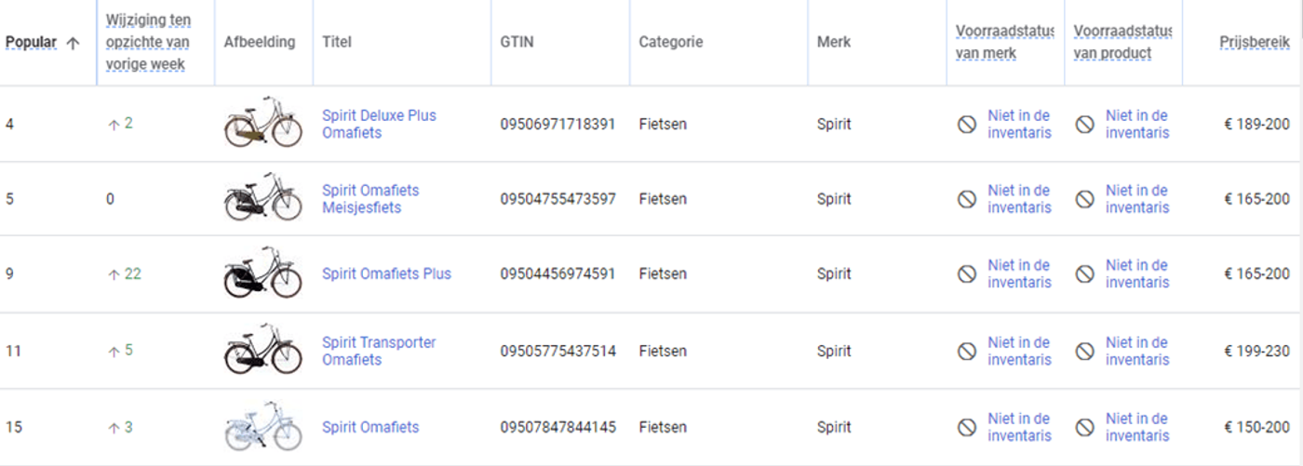Click the upward trend arrow showing 22
This screenshot has height=466, width=1303.
tap(114, 274)
